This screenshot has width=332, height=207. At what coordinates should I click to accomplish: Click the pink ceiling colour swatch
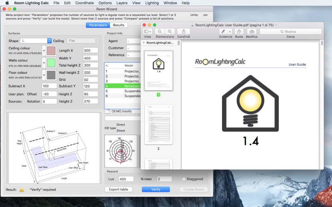pyautogui.click(x=51, y=51)
